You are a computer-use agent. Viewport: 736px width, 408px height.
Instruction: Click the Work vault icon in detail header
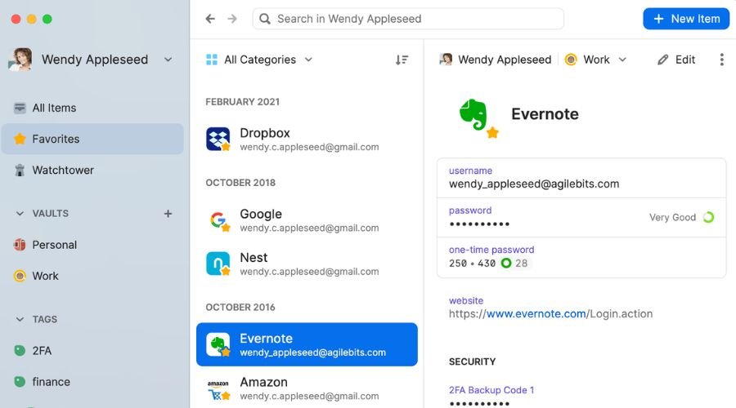[x=571, y=60]
